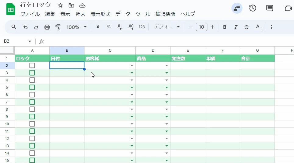Viewport: 294px width, 163px height.
Task: Increase font size with plus
Action: point(212,27)
